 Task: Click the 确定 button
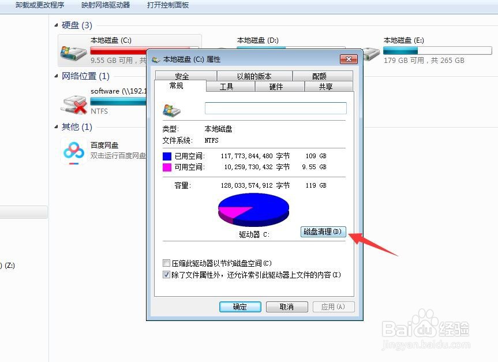(240, 307)
